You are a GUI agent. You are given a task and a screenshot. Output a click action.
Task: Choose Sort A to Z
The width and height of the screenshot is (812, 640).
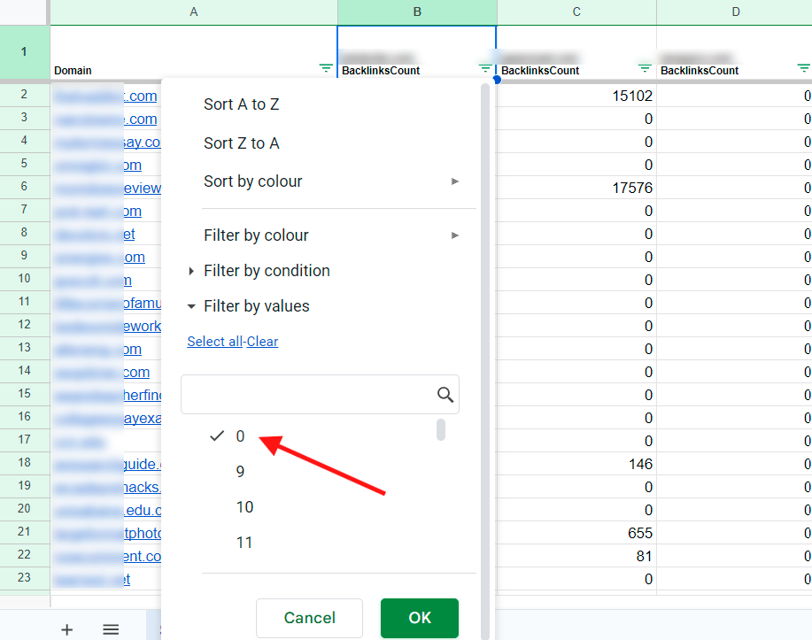[241, 104]
